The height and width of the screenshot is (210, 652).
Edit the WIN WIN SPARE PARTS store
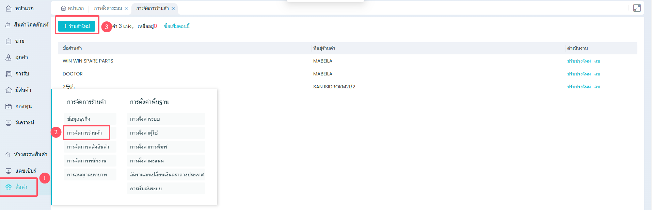point(579,61)
